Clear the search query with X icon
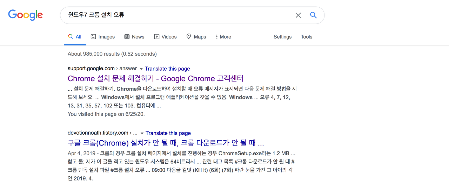Screen dimensions: 449x191 click(x=298, y=15)
